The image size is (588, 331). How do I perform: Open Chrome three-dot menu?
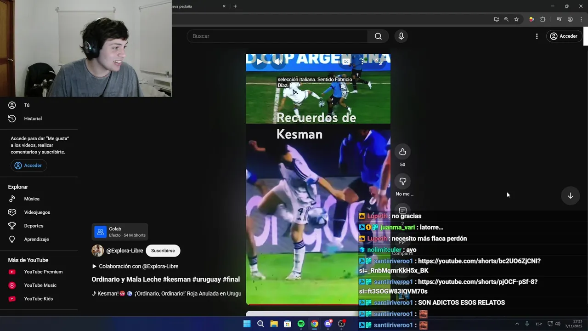coord(581,19)
